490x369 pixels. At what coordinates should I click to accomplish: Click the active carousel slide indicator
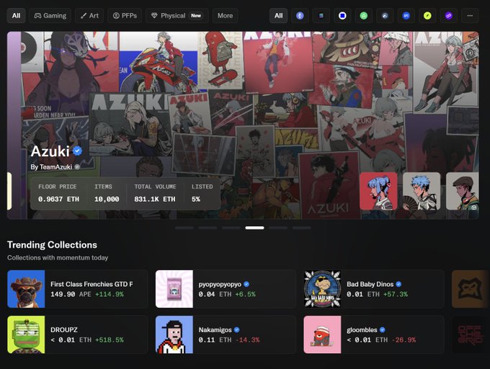coord(254,228)
